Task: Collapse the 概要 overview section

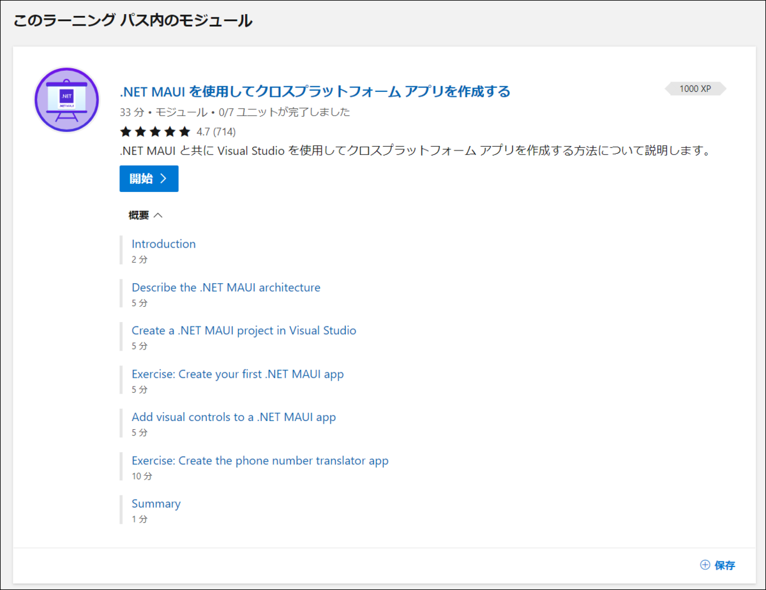Action: pyautogui.click(x=146, y=216)
